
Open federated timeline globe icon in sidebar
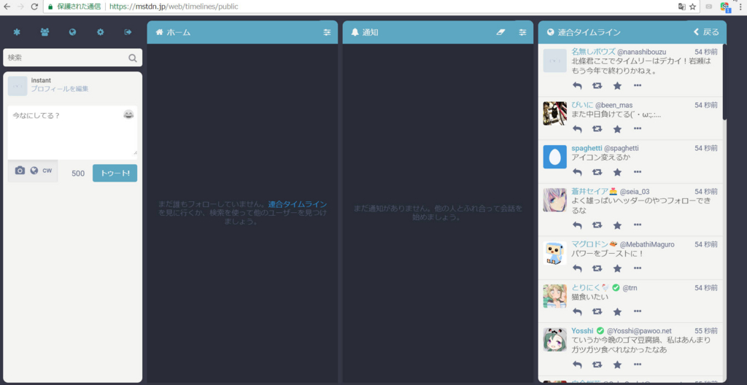[x=72, y=32]
